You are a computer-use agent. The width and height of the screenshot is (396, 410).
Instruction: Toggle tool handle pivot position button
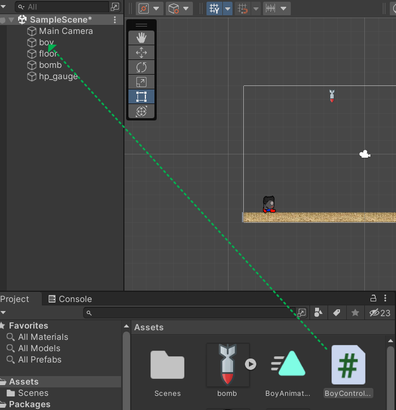point(144,8)
